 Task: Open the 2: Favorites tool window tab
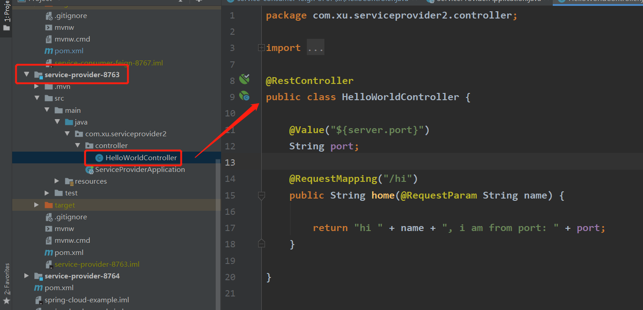[x=6, y=278]
